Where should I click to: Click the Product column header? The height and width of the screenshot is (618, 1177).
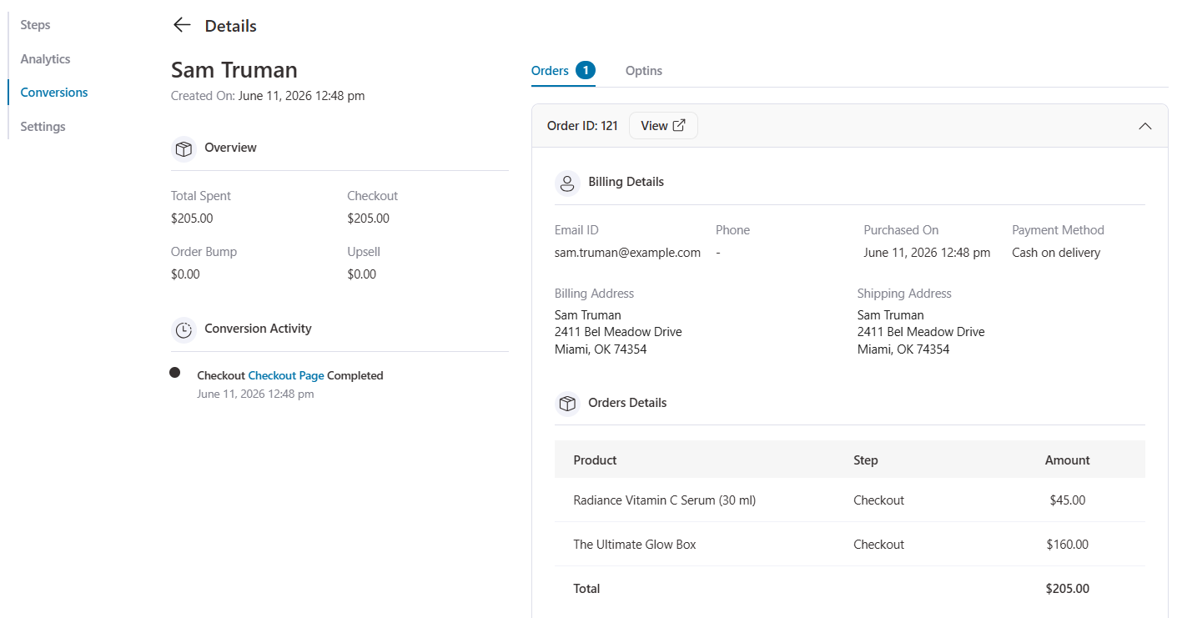[x=595, y=460]
